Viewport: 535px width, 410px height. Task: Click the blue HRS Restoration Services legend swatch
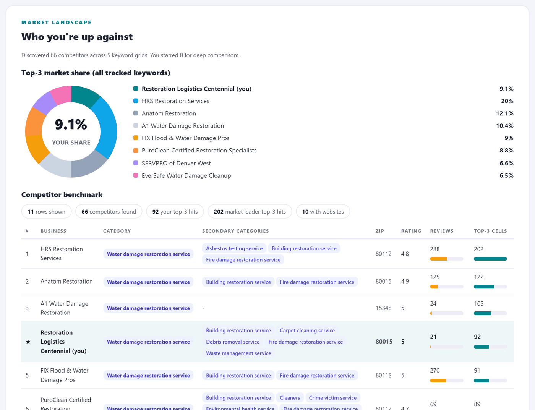pos(136,101)
